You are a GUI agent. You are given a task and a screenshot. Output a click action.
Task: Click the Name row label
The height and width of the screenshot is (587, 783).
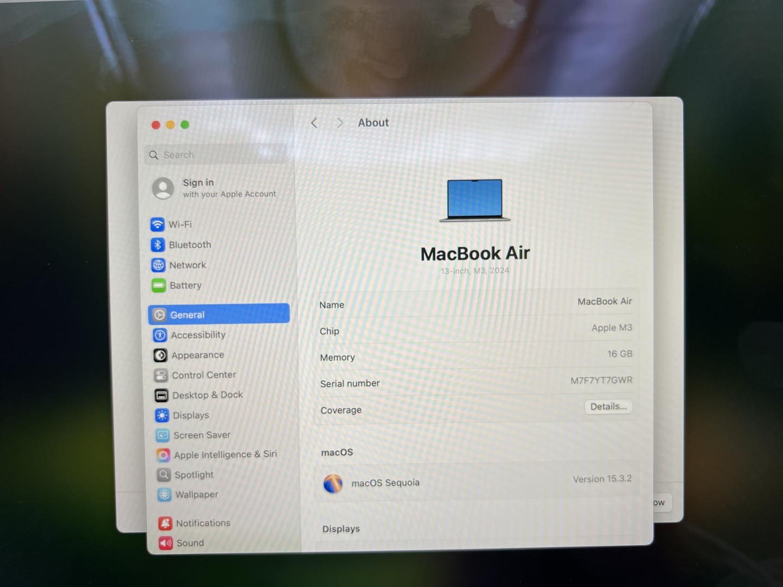(x=332, y=305)
